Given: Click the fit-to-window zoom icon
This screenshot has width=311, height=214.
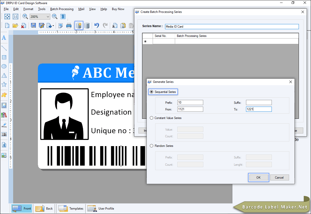Looking at the screenshot, I should (7, 17).
